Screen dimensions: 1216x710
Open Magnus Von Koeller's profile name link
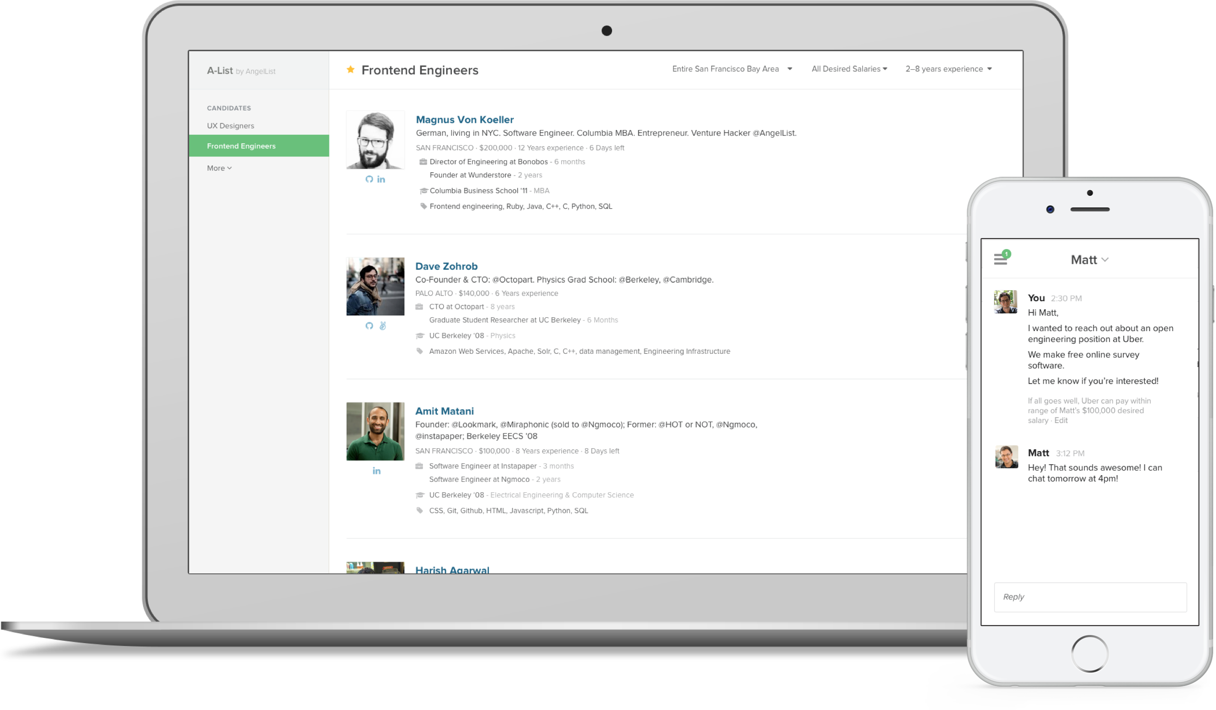[464, 119]
